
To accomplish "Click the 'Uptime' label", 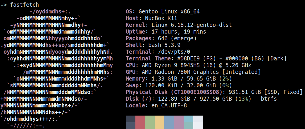I will point(135,32).
